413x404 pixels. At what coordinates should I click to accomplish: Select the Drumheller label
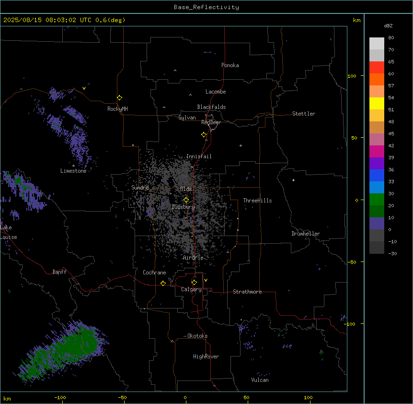click(306, 234)
